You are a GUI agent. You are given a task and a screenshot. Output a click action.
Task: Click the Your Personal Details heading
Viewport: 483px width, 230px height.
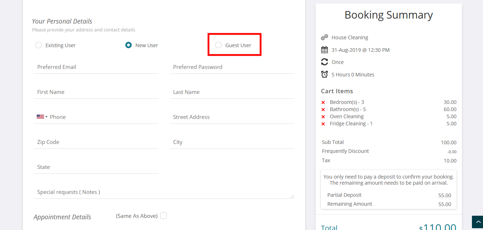click(x=62, y=21)
